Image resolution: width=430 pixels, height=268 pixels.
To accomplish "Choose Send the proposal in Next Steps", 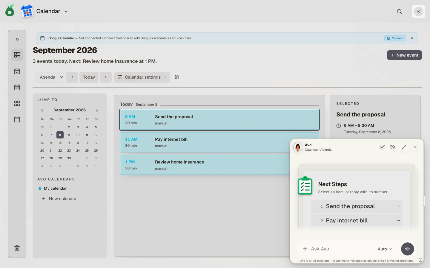I will [357, 206].
